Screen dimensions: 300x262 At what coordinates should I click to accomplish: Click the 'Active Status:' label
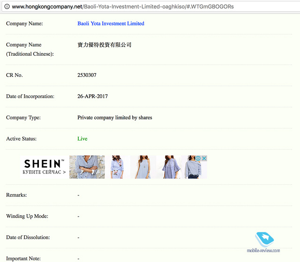click(x=21, y=139)
